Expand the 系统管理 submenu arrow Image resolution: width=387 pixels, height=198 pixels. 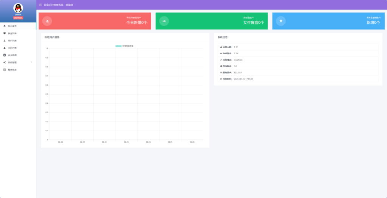pyautogui.click(x=32, y=62)
